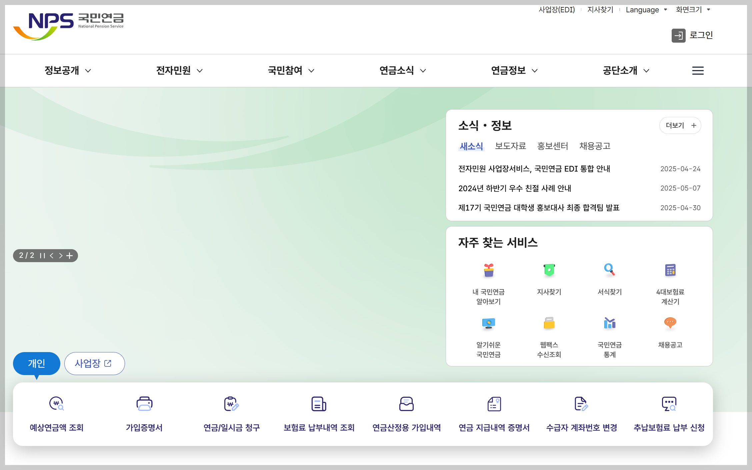Screen dimensions: 752x470
Task: Click the 예상연금액 조회 icon
Action: click(x=56, y=404)
